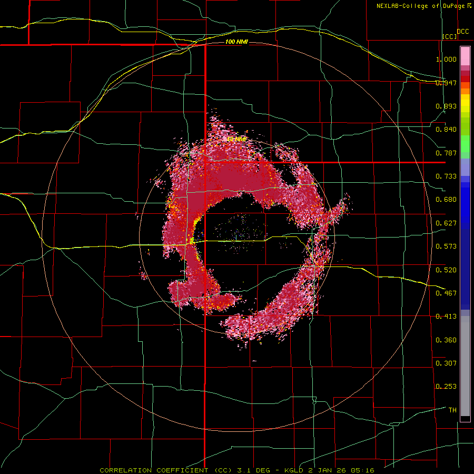Select the 0.573 scale value
This screenshot has width=474, height=474.
tap(446, 246)
